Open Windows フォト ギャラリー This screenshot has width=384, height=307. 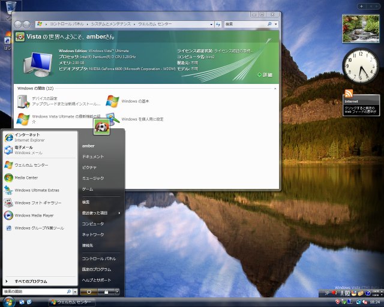point(40,203)
